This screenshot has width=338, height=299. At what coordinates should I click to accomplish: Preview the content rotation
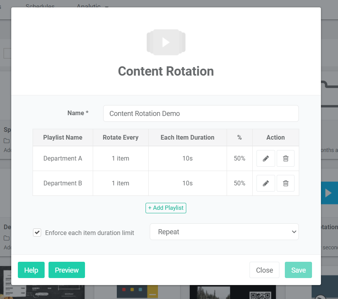coord(67,270)
